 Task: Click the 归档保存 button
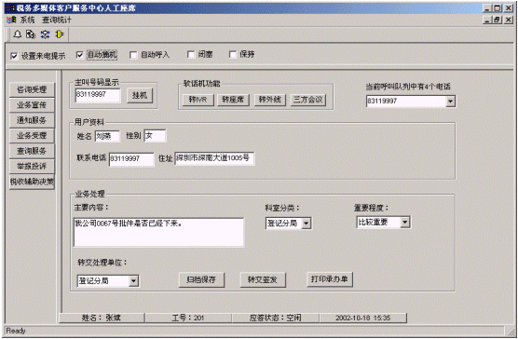[201, 279]
